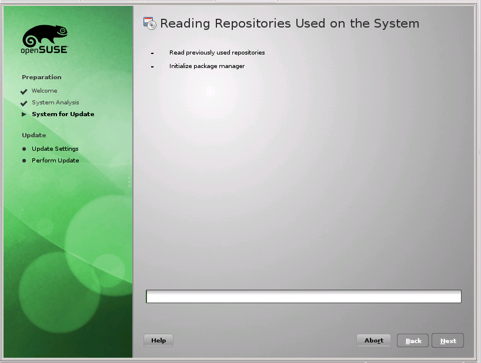Click the 'Perform Update' sidebar step

coord(55,160)
